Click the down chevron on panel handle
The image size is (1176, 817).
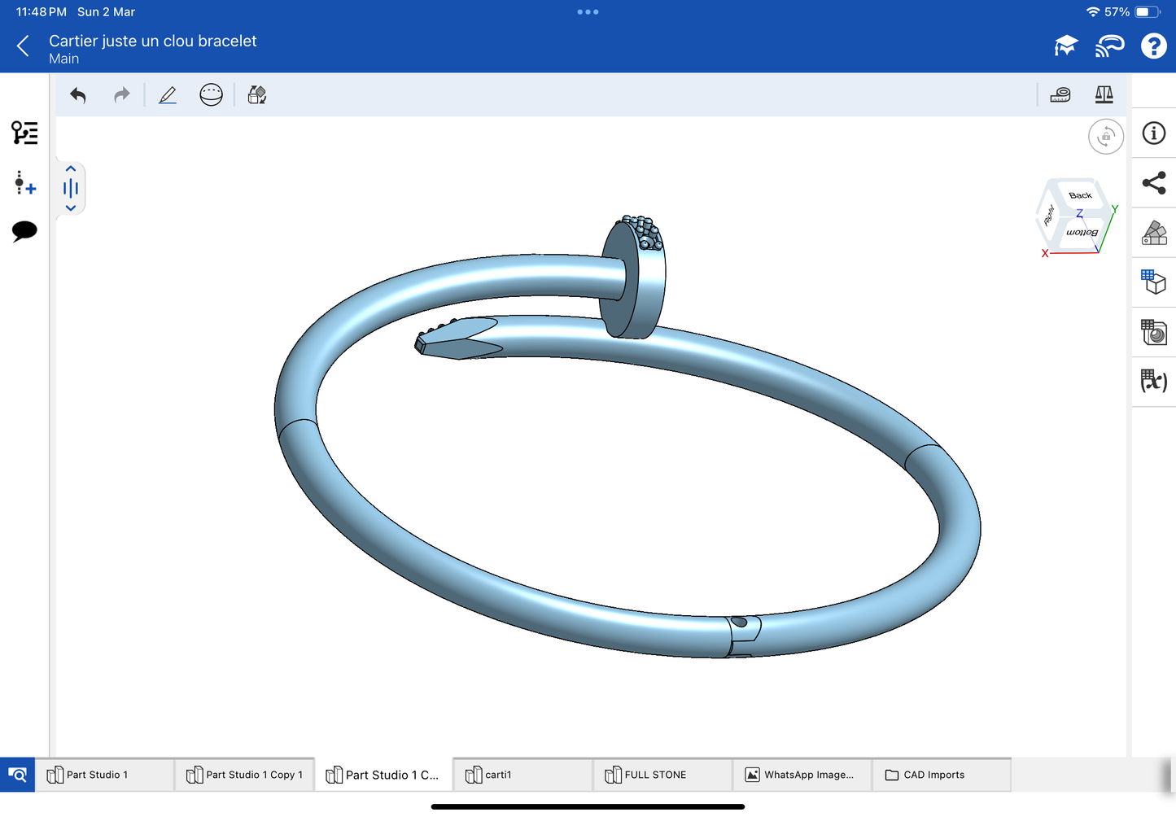(x=71, y=208)
